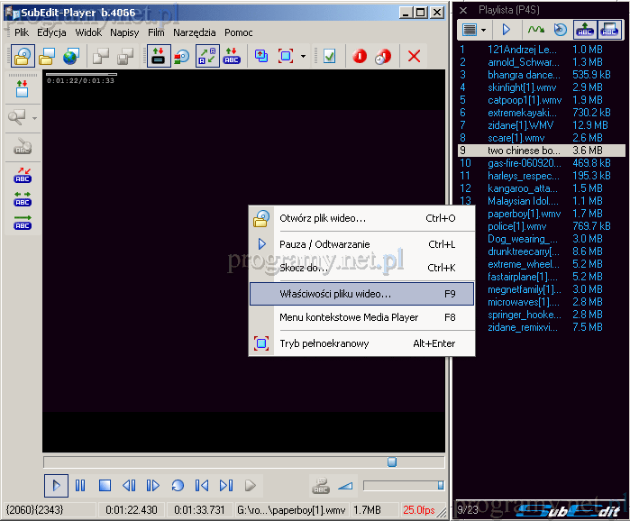Viewport: 630px width, 521px height.
Task: Toggle the green checkmark toolbar button
Action: point(329,57)
